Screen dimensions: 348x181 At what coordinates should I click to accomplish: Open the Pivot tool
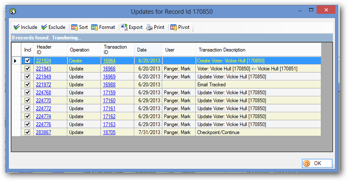click(173, 27)
